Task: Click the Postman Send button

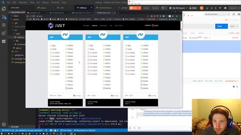Action: [x=220, y=26]
